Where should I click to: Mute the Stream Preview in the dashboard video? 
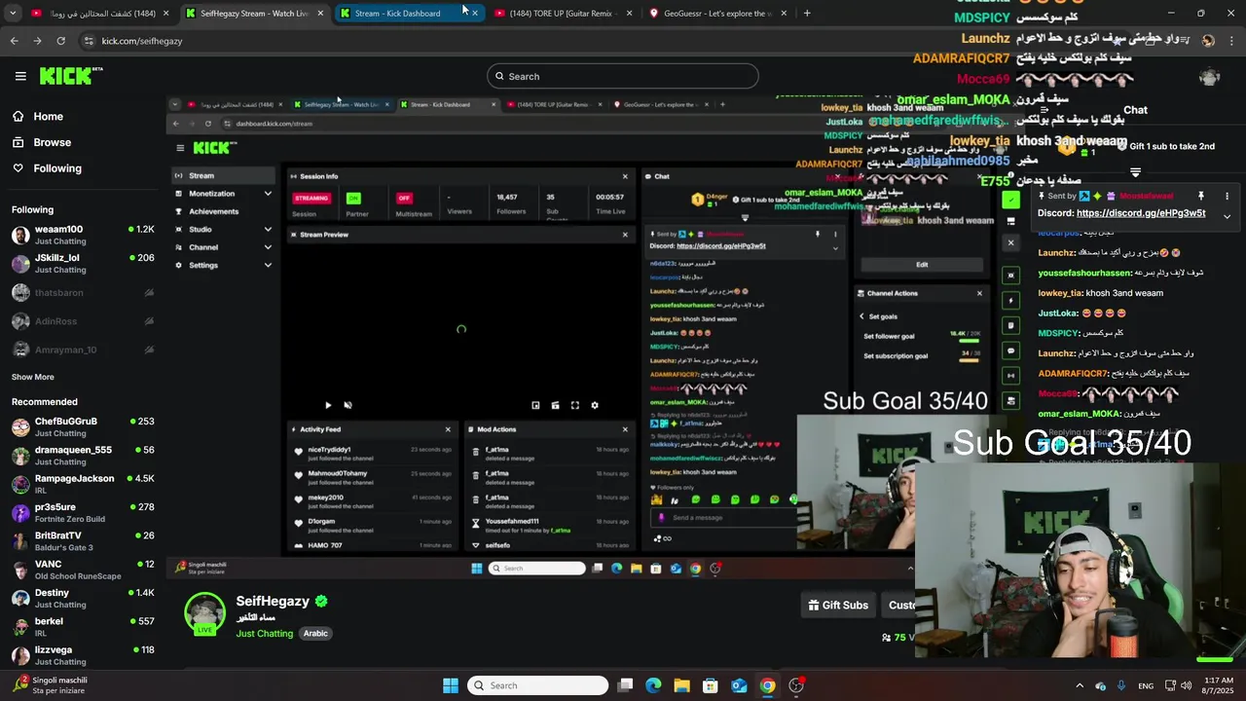tap(348, 405)
